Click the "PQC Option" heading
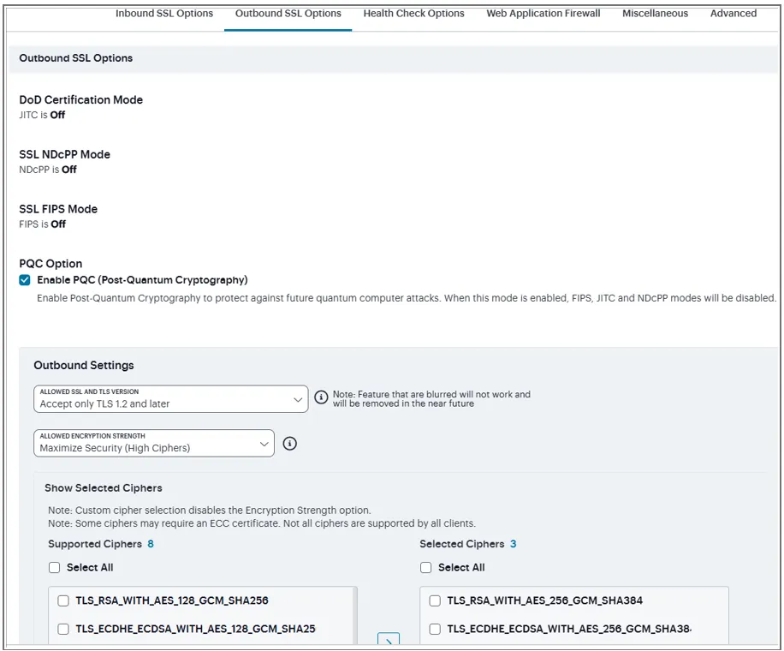Screen dimensions: 784x651 pyautogui.click(x=50, y=264)
